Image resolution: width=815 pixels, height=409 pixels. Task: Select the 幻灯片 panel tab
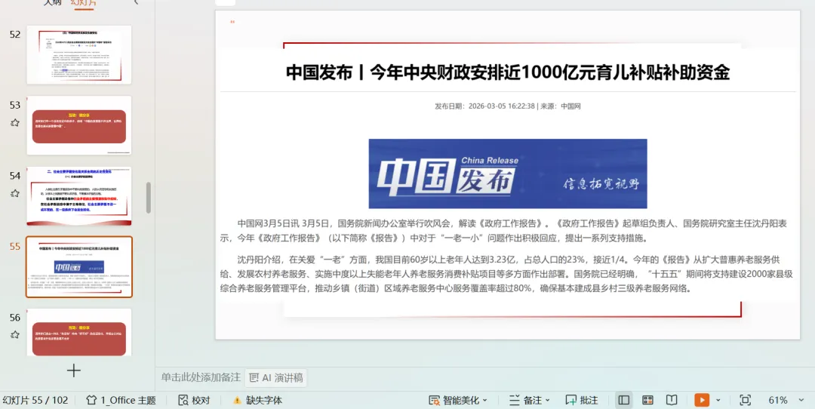pos(83,2)
